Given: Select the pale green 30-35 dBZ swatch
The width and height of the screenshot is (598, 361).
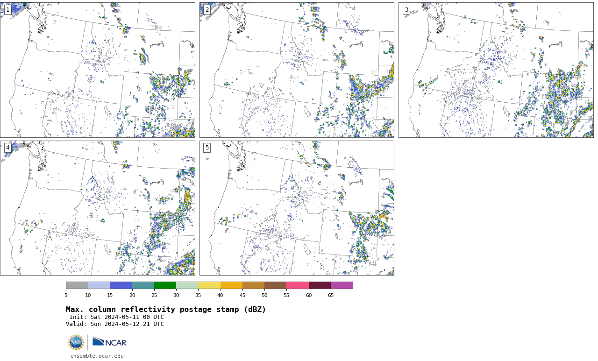Looking at the screenshot, I should tap(187, 285).
